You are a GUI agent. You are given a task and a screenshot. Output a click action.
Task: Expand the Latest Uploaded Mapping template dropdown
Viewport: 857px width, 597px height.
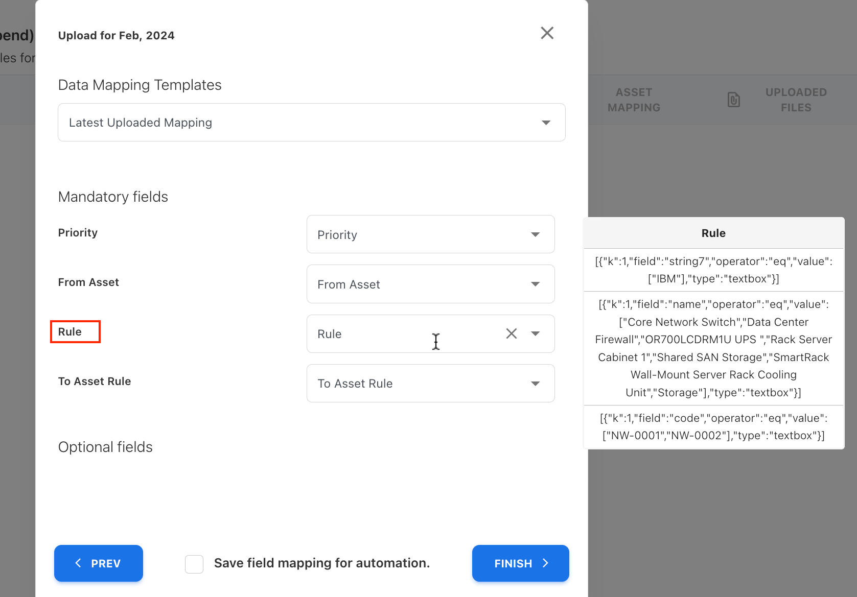pos(311,123)
